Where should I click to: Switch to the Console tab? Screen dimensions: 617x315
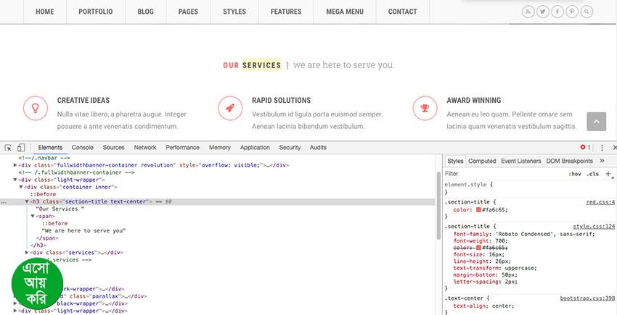[82, 148]
